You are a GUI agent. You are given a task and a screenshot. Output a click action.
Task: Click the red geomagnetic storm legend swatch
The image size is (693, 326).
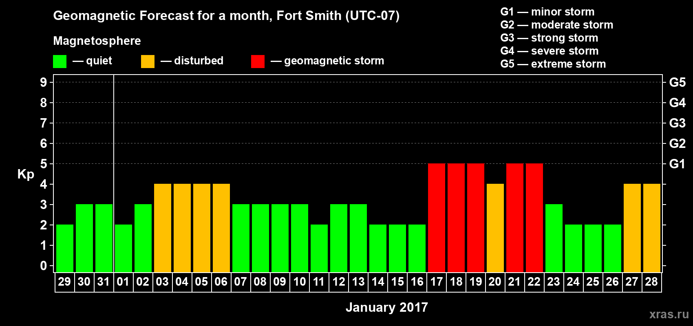pos(258,62)
